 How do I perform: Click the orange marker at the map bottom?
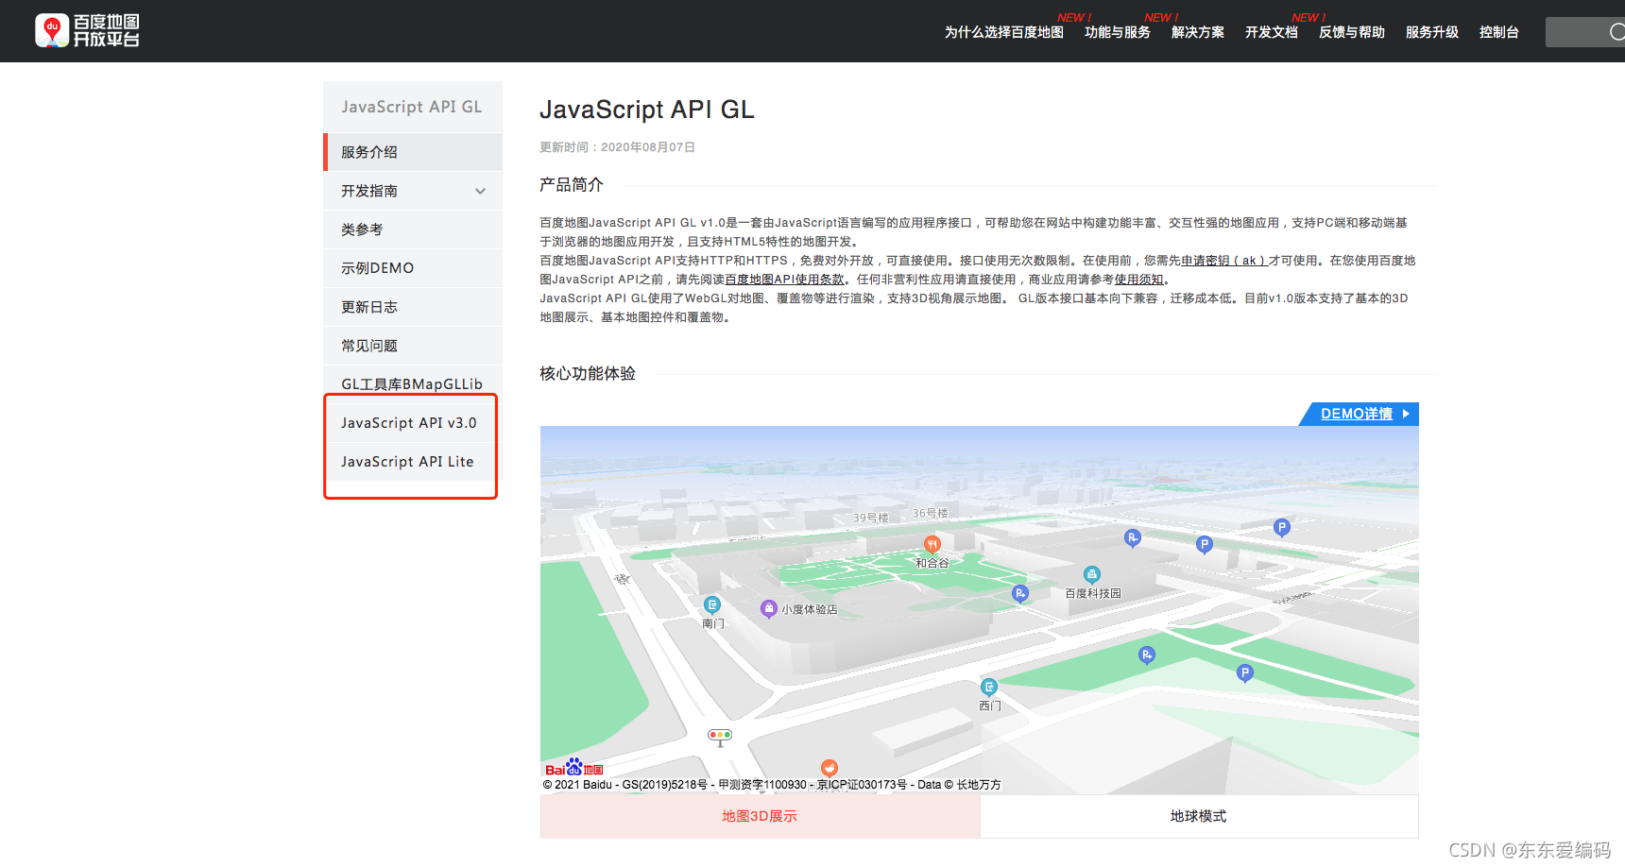829,768
